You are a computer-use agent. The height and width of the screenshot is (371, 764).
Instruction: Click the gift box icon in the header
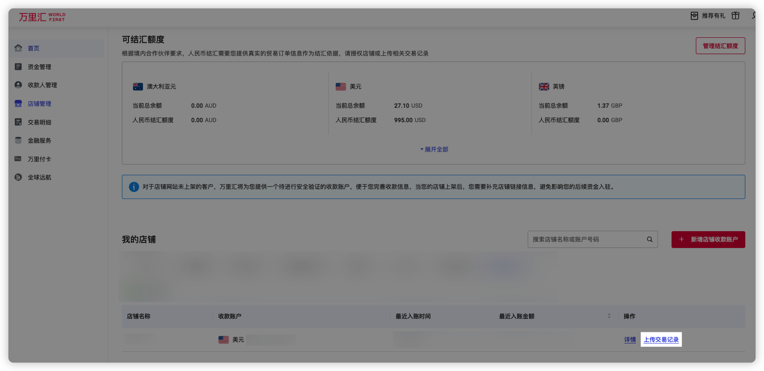[x=736, y=16]
